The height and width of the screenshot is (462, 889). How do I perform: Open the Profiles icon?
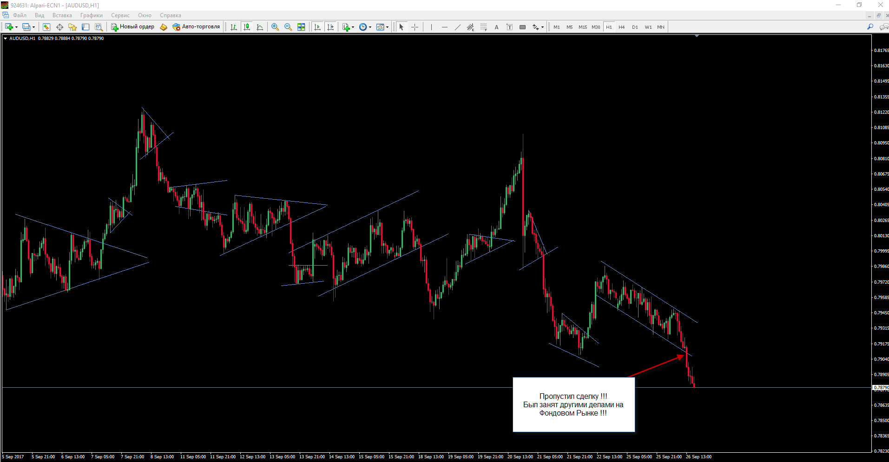click(x=26, y=27)
